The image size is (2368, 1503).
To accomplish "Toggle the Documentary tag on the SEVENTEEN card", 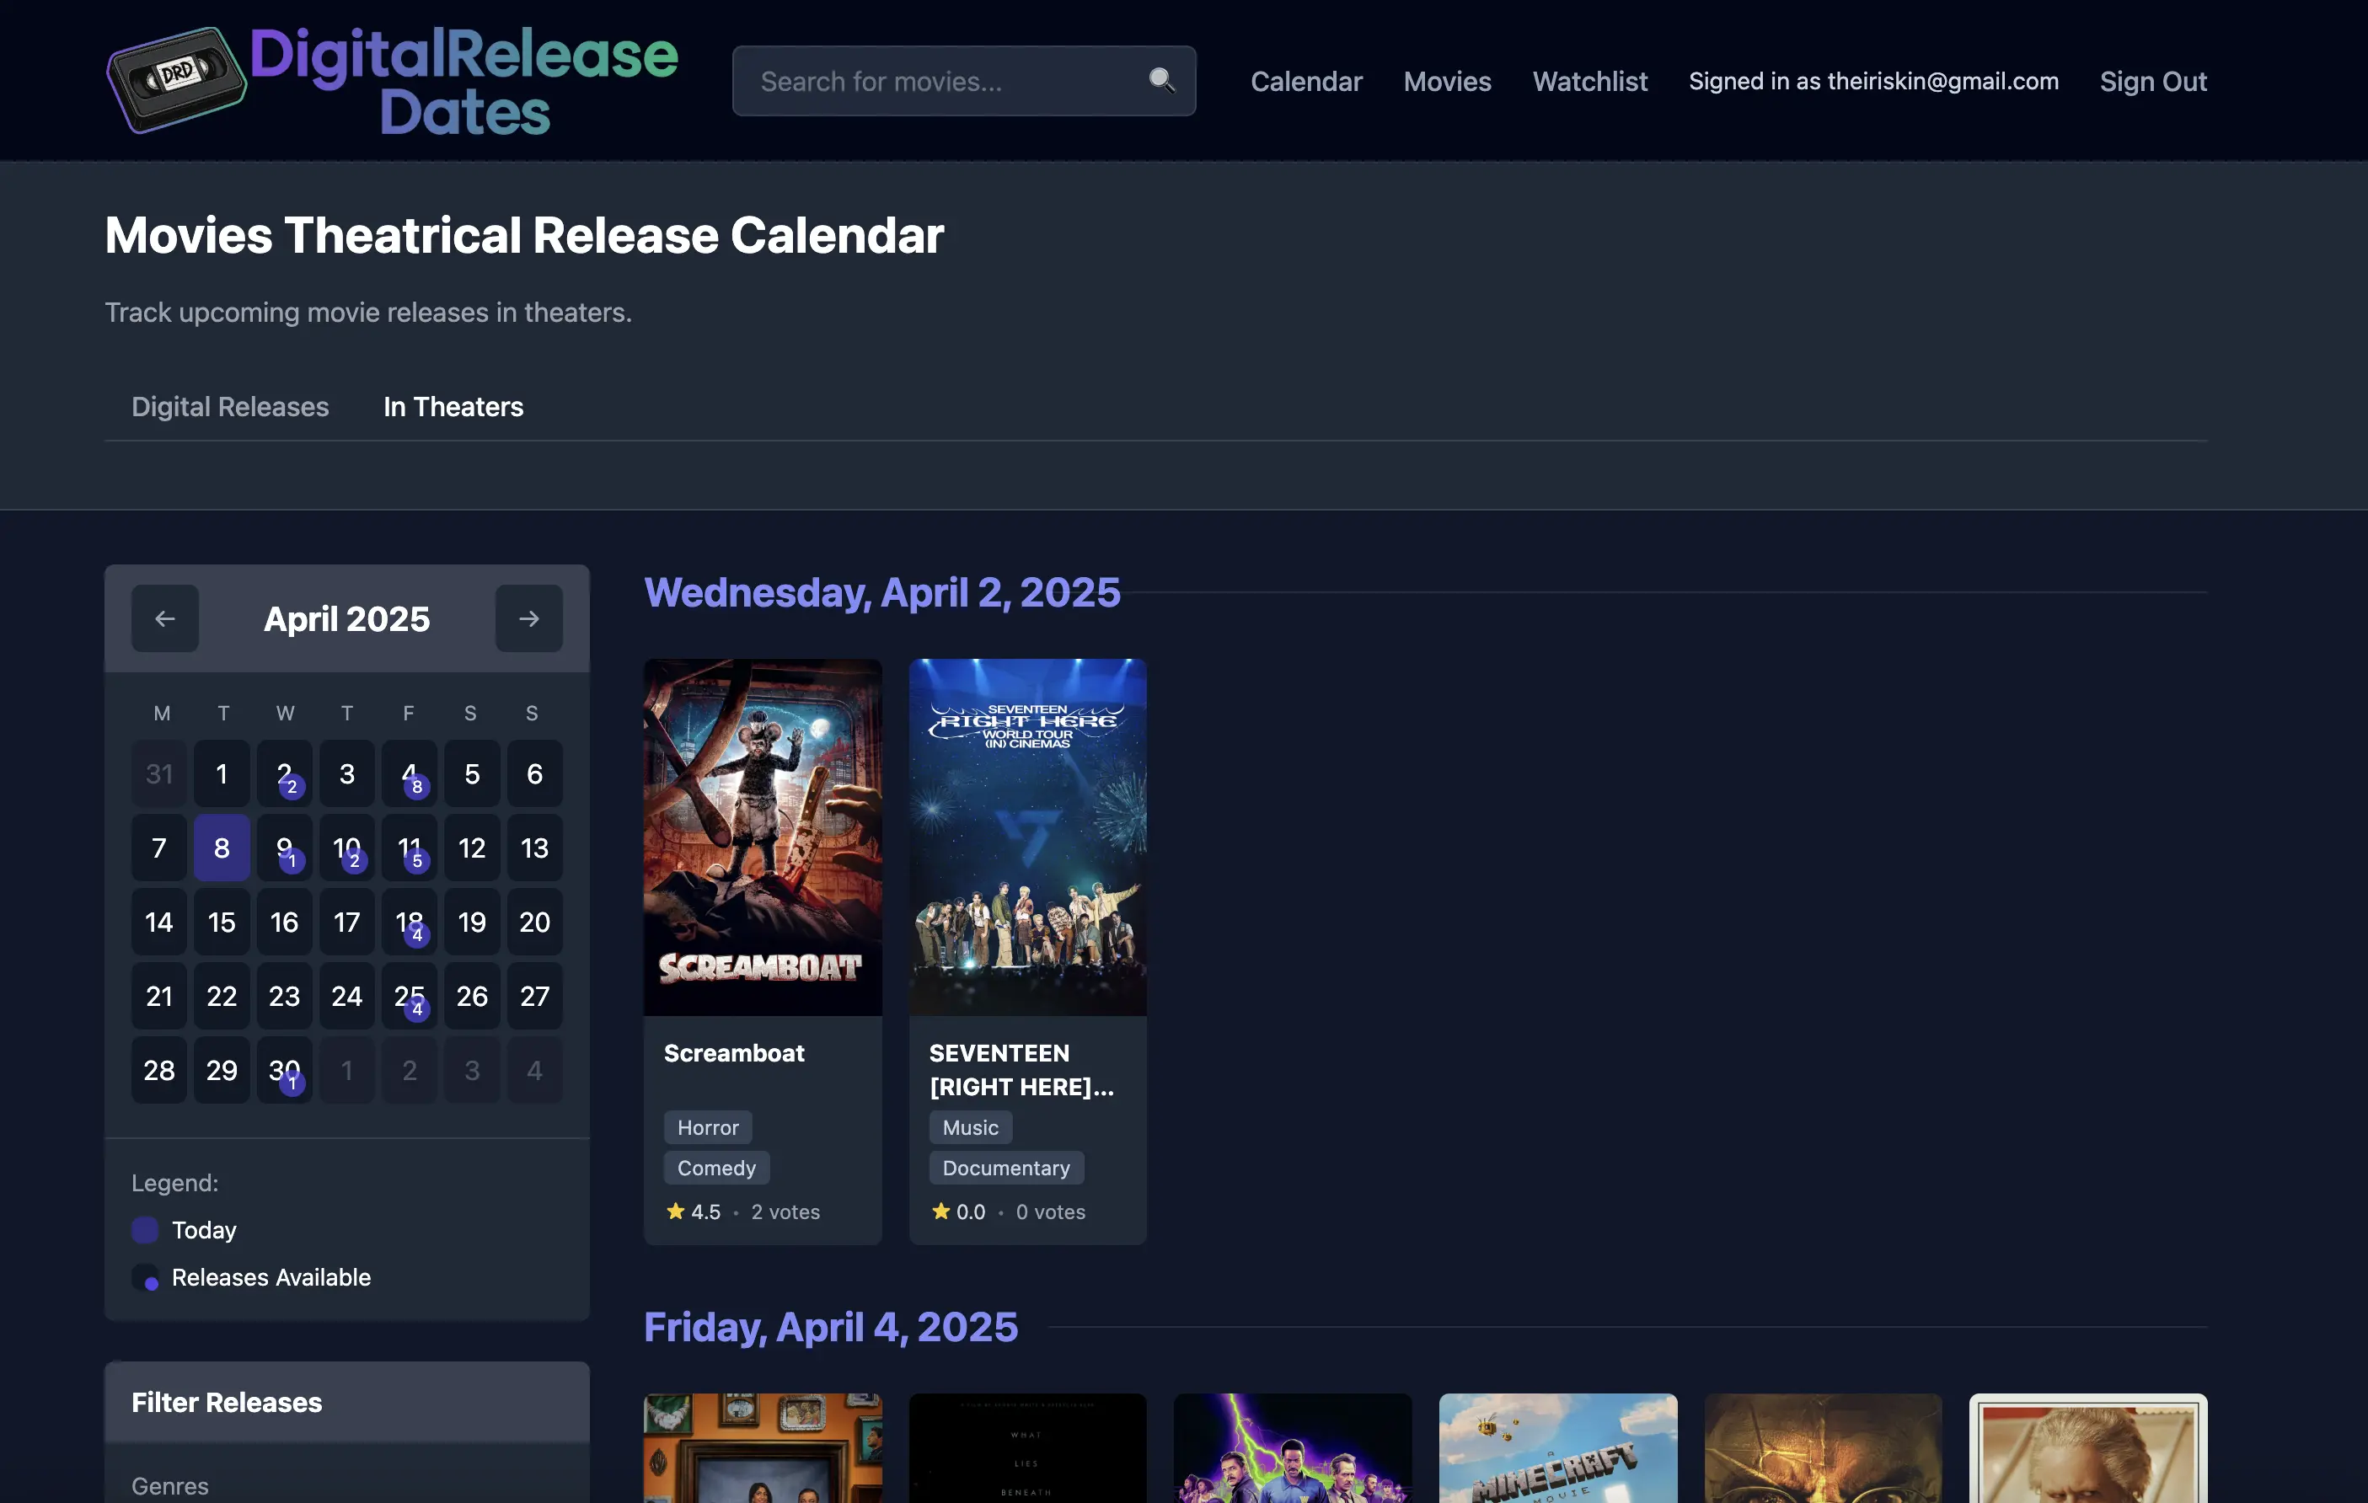I will (x=1007, y=1168).
